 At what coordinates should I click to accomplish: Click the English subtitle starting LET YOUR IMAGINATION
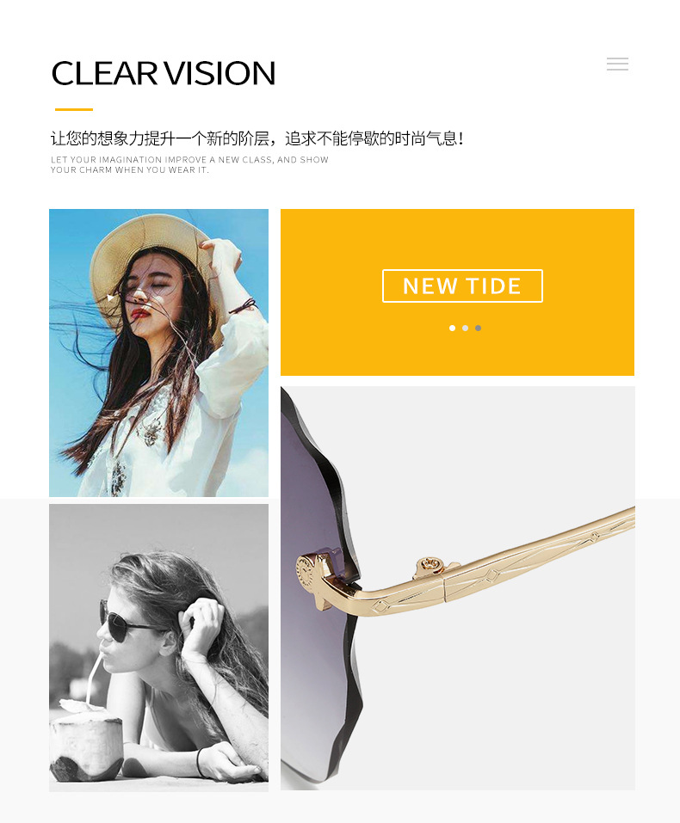tap(189, 164)
